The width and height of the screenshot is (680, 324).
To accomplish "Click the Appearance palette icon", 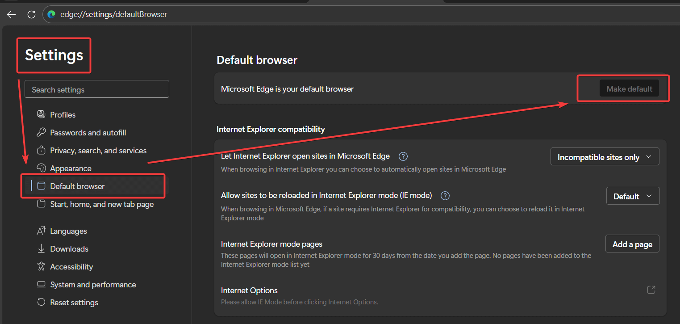I will point(41,168).
